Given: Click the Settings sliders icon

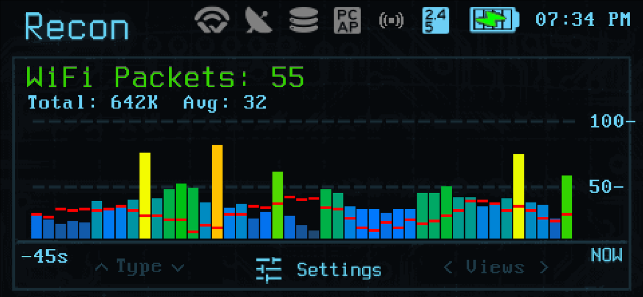Looking at the screenshot, I should tap(268, 269).
